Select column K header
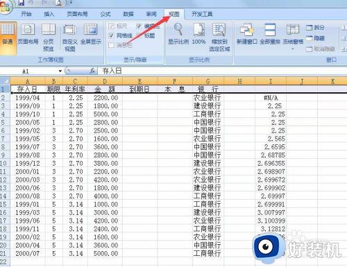Image resolution: width=347 pixels, height=267 pixels. pos(332,81)
